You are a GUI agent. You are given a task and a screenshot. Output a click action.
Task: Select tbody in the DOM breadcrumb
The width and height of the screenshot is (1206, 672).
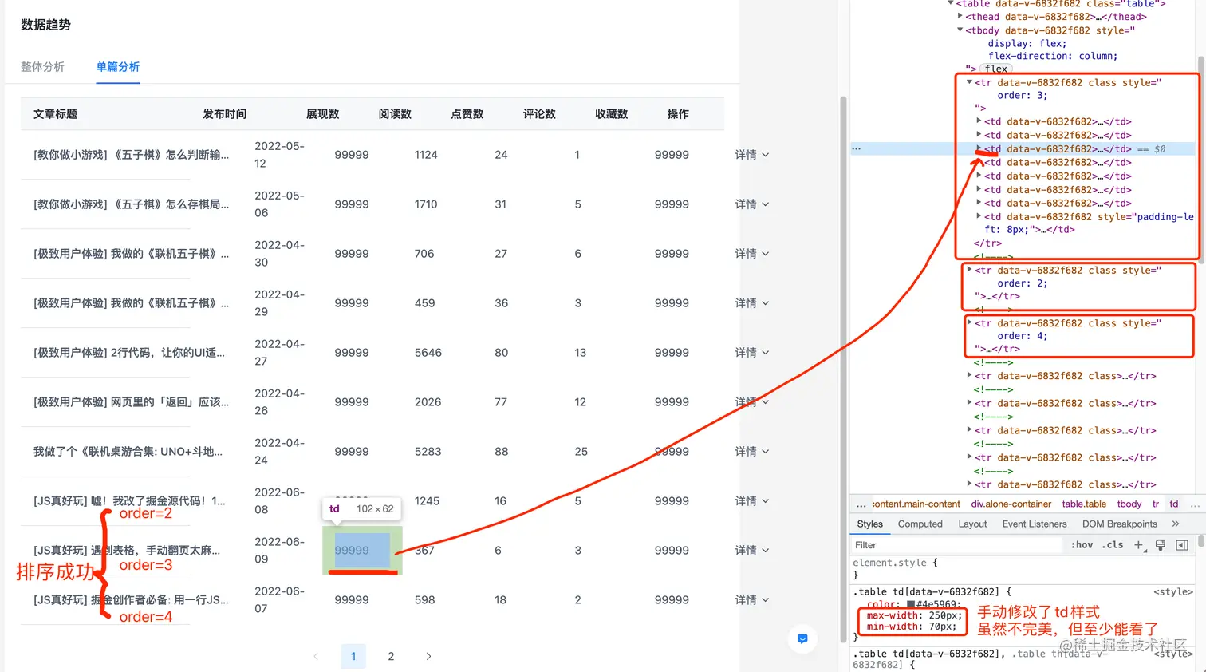coord(1129,504)
